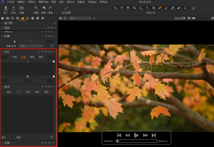Select the hand pan cursor tool
The width and height of the screenshot is (214, 147).
click(x=121, y=8)
